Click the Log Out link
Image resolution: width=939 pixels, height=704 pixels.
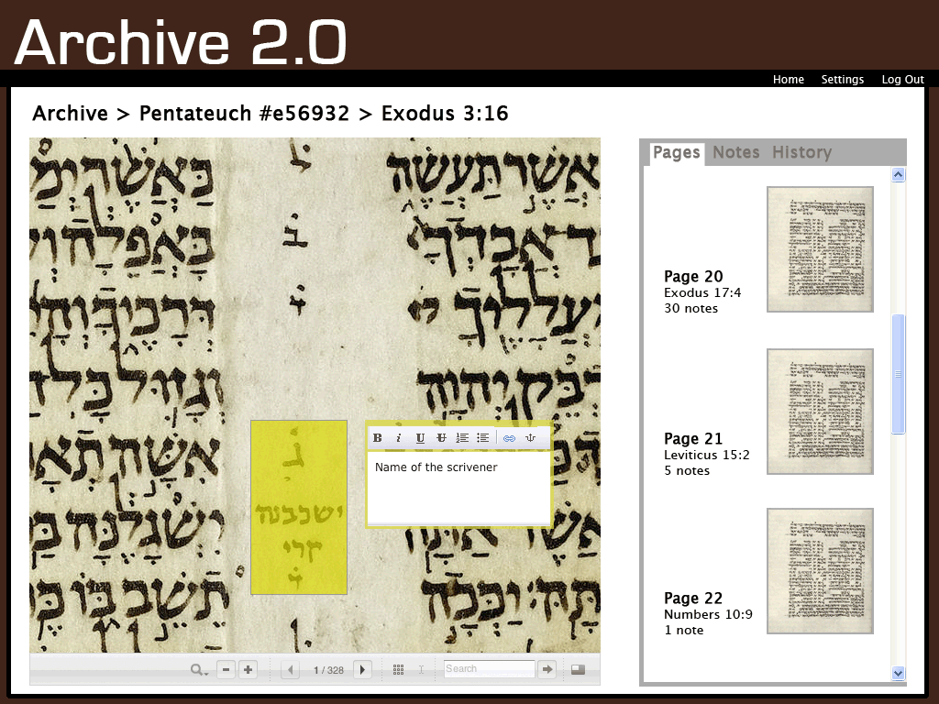902,80
